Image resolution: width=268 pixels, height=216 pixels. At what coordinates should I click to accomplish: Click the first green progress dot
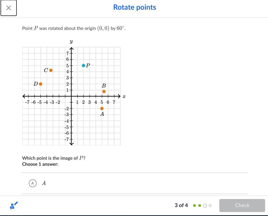point(194,206)
